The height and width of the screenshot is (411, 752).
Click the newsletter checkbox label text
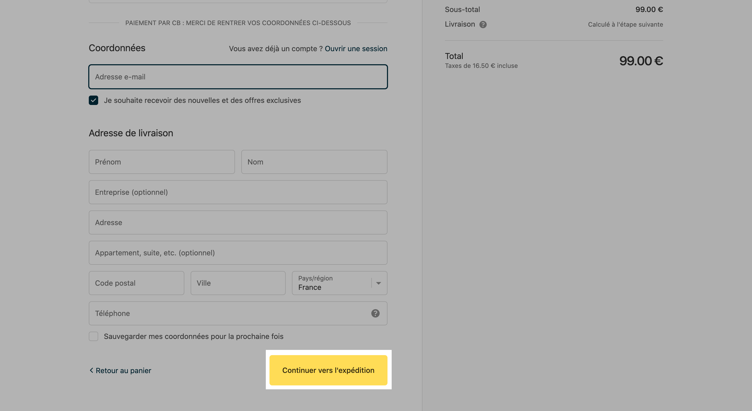[202, 101]
